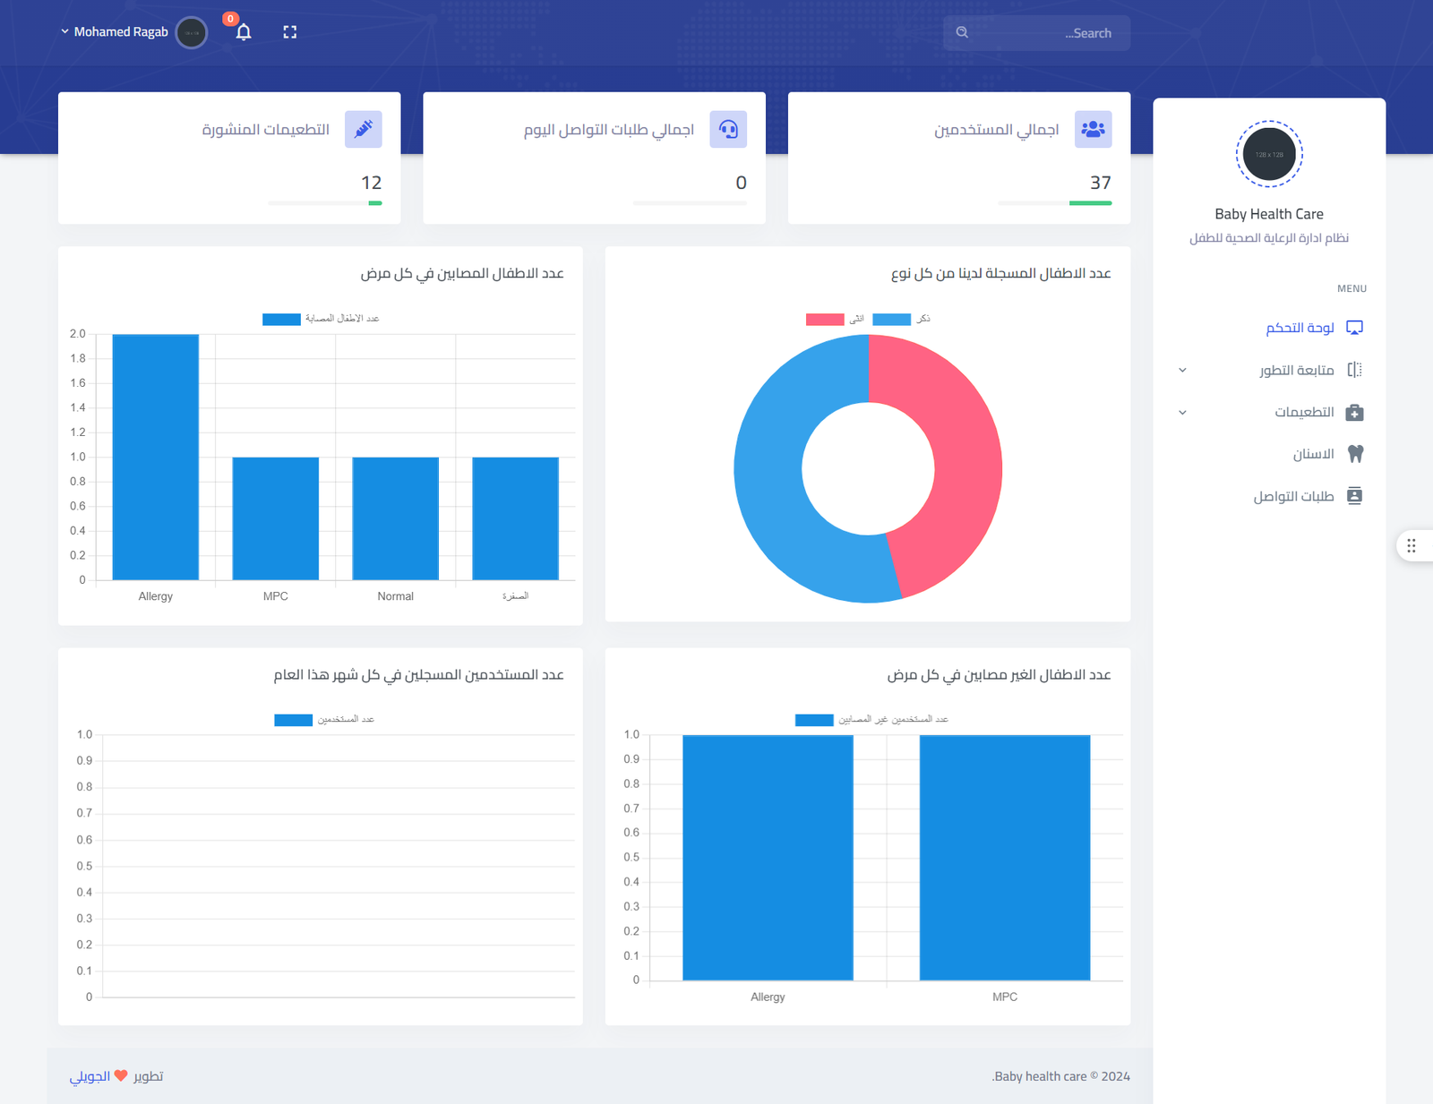Open طلبات التواصل menu item
The width and height of the screenshot is (1433, 1104).
coord(1293,496)
